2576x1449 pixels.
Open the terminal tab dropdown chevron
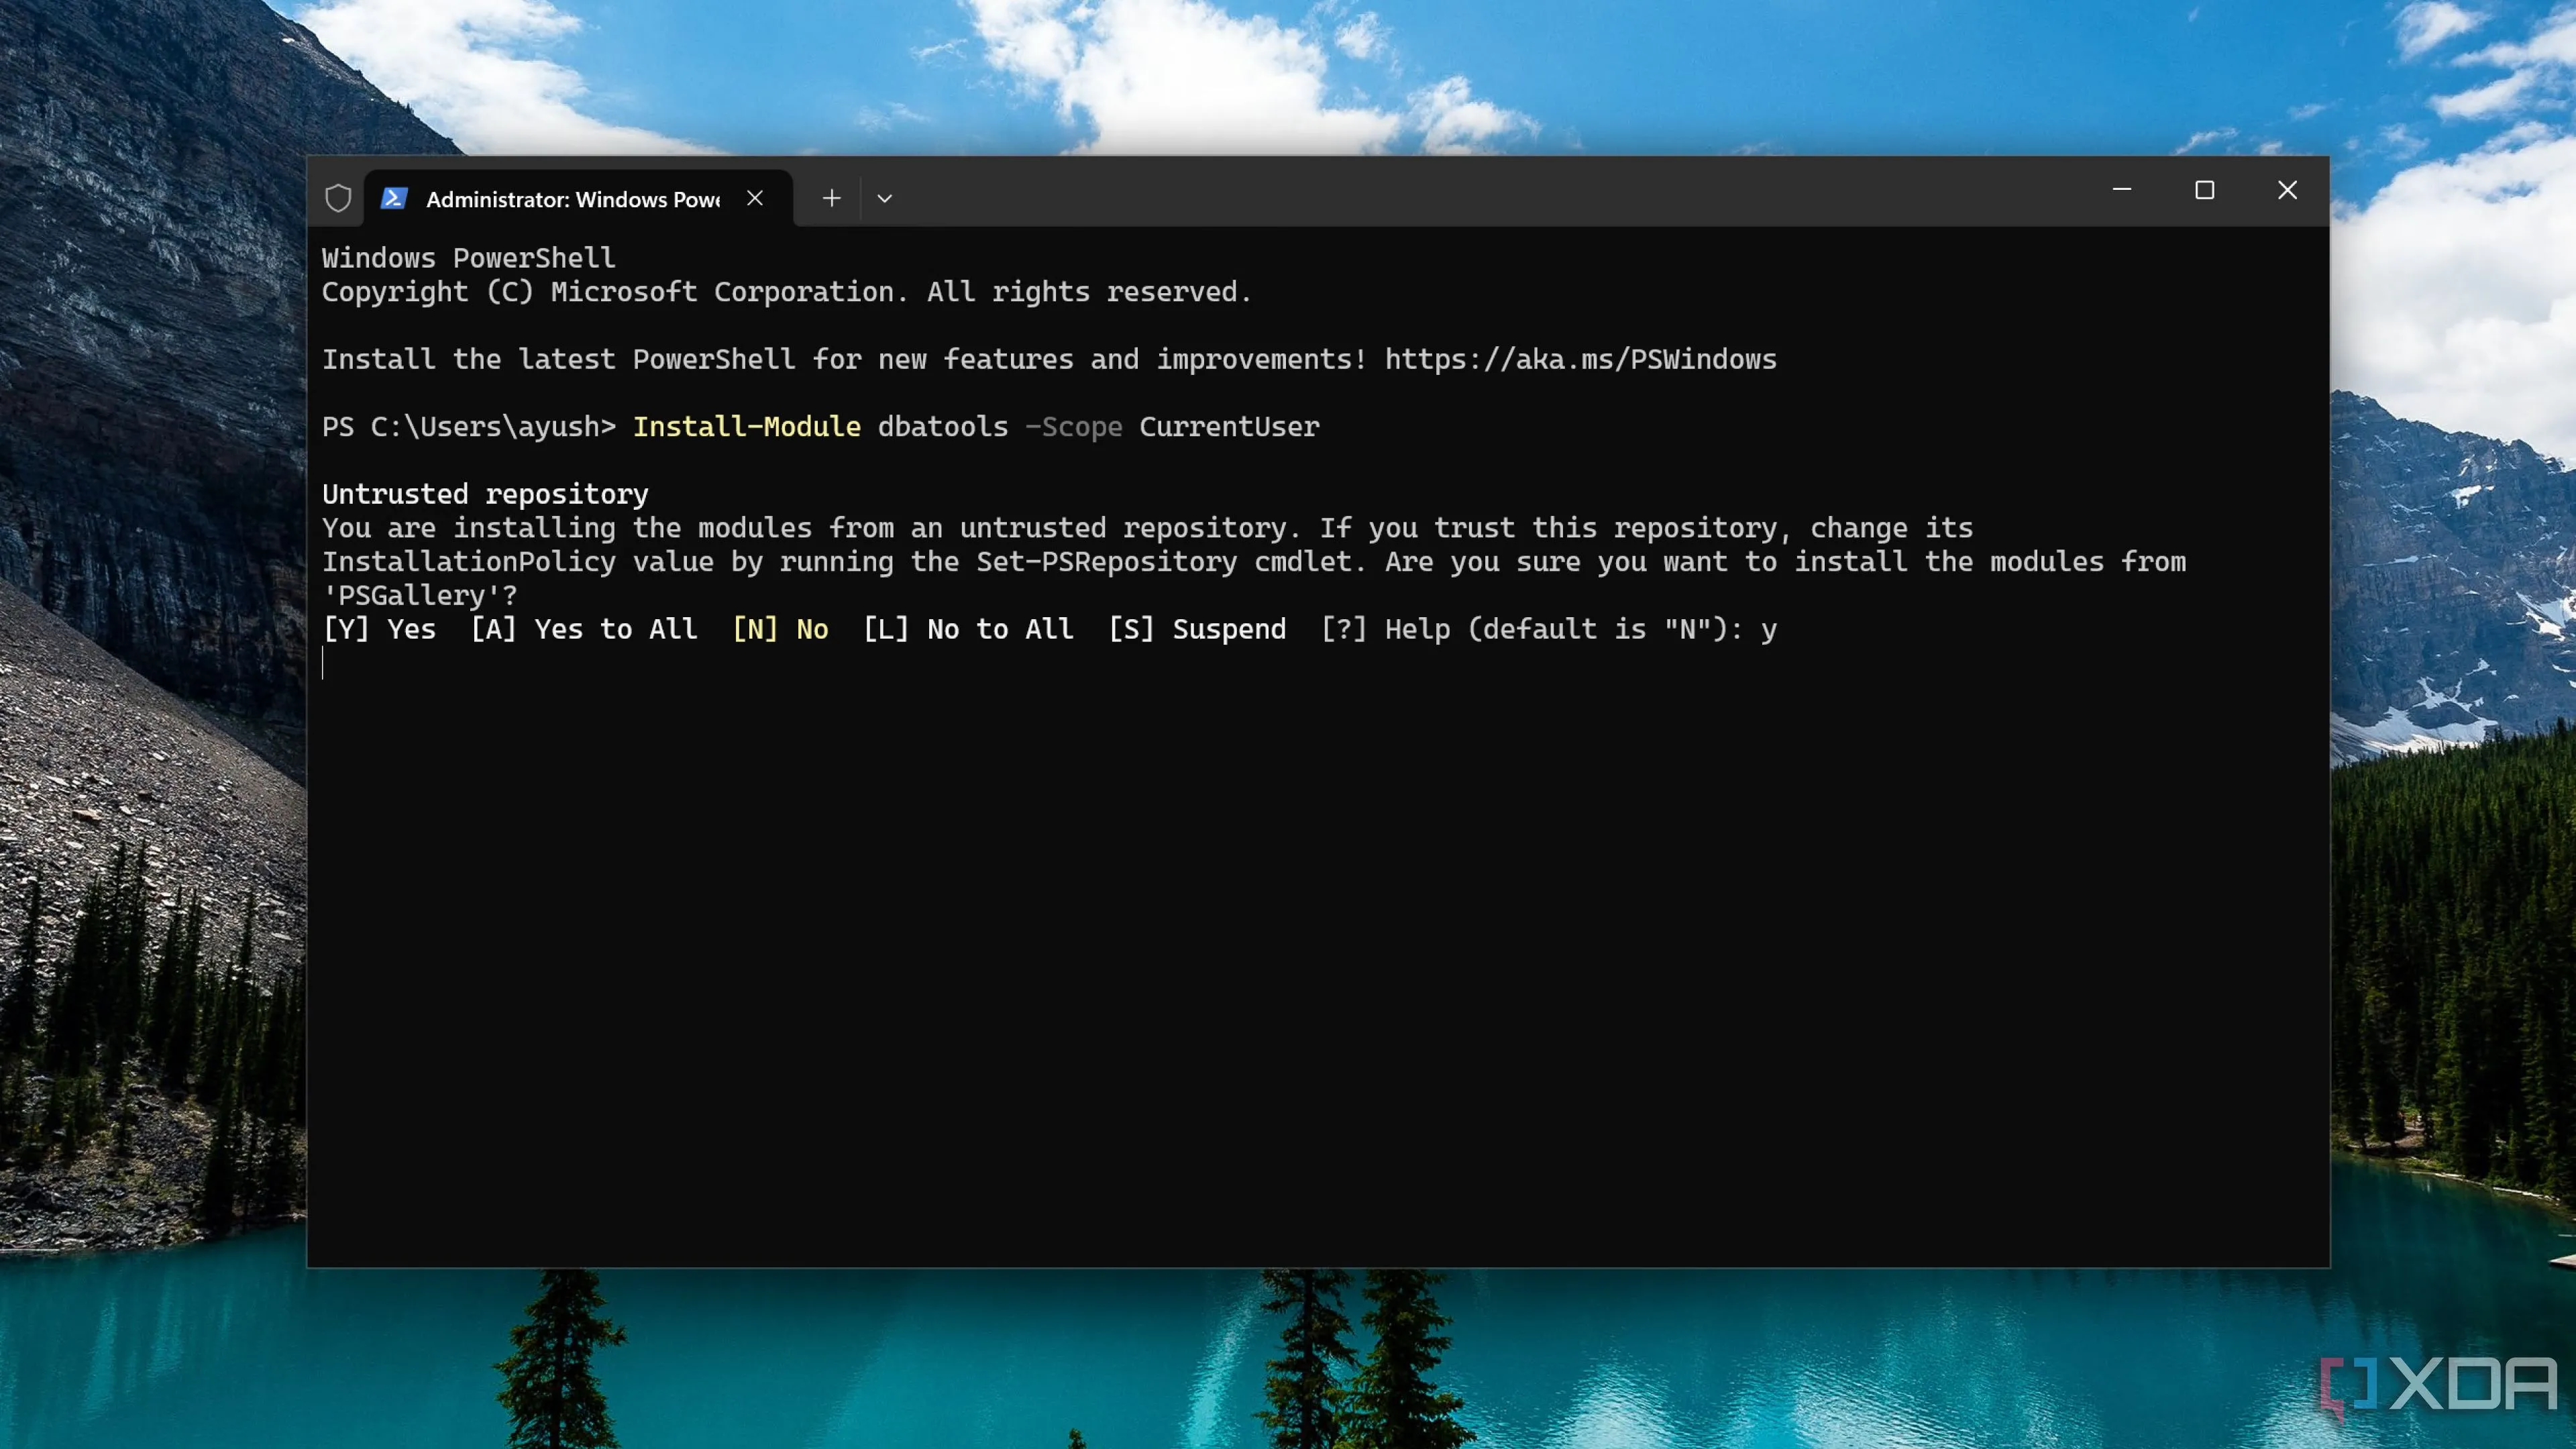click(x=884, y=198)
